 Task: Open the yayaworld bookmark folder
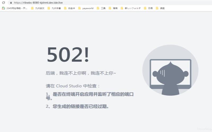pos(86,8)
